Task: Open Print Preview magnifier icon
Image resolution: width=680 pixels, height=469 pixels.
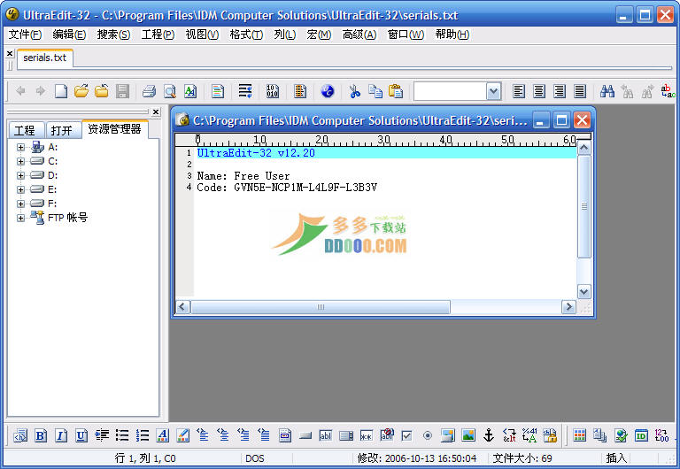Action: (x=170, y=91)
